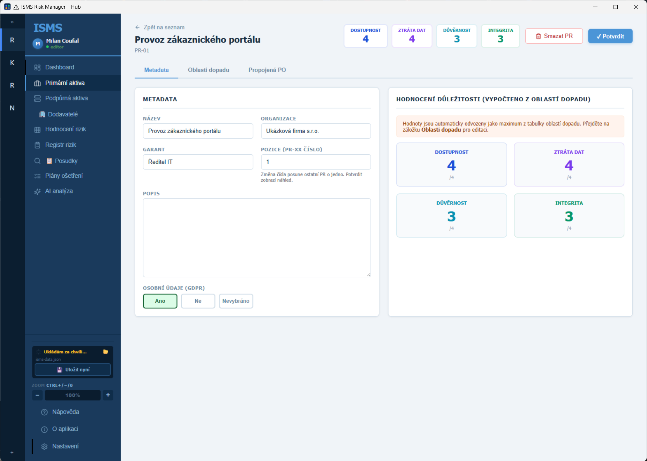
Task: Open Registr rizik from the sidebar
Action: tap(73, 145)
